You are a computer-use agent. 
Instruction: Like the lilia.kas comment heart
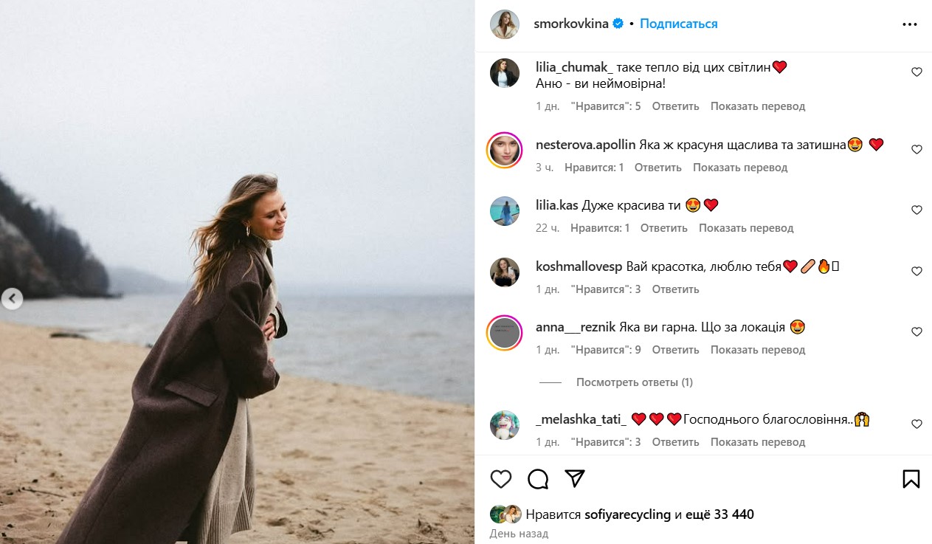917,210
